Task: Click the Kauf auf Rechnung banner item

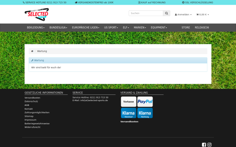Action: click(152, 3)
